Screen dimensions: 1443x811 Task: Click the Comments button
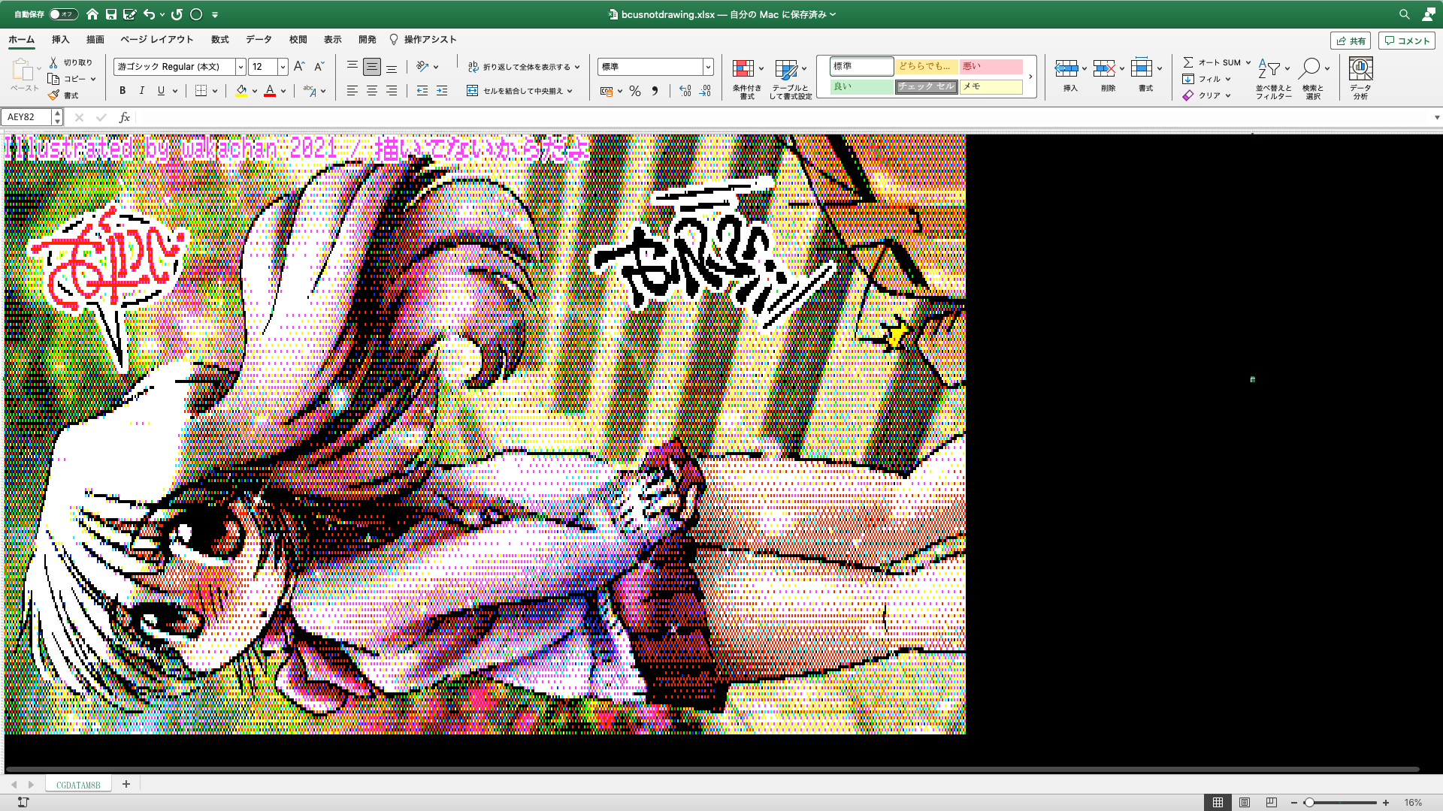[x=1406, y=41]
